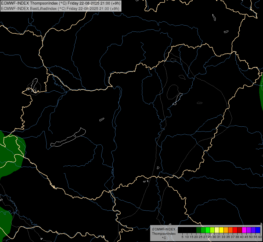Click the violet 50–55 legend swatch

pos(253,230)
